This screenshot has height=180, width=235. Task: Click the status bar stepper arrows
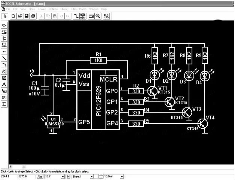(x=101, y=176)
